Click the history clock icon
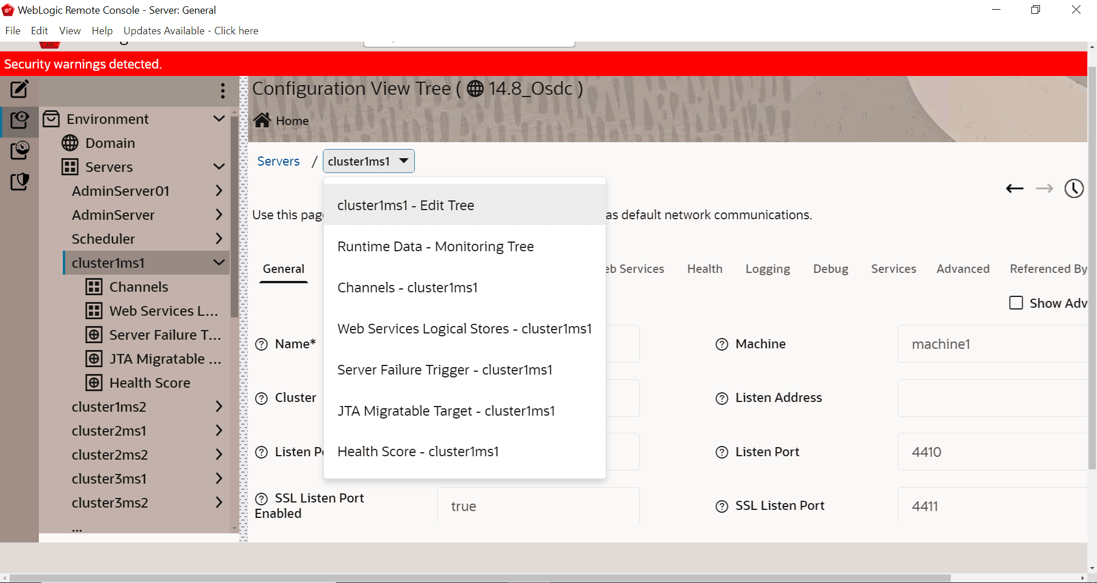The height and width of the screenshot is (583, 1097). (x=1074, y=188)
